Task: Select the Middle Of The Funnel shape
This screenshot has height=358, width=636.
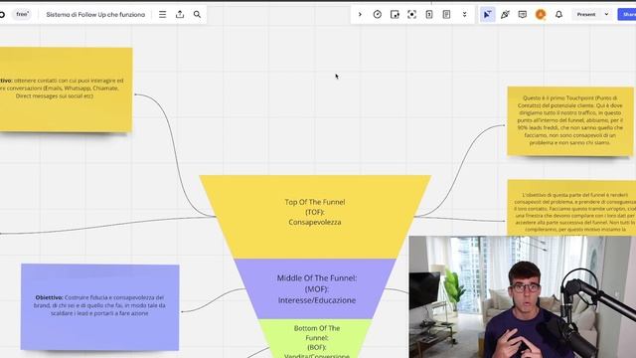Action: point(316,288)
